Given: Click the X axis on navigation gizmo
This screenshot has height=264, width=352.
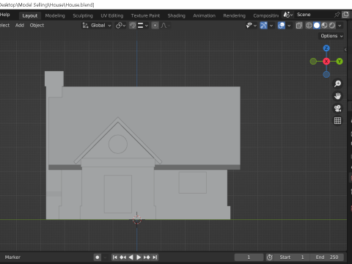Looking at the screenshot, I should click(326, 62).
